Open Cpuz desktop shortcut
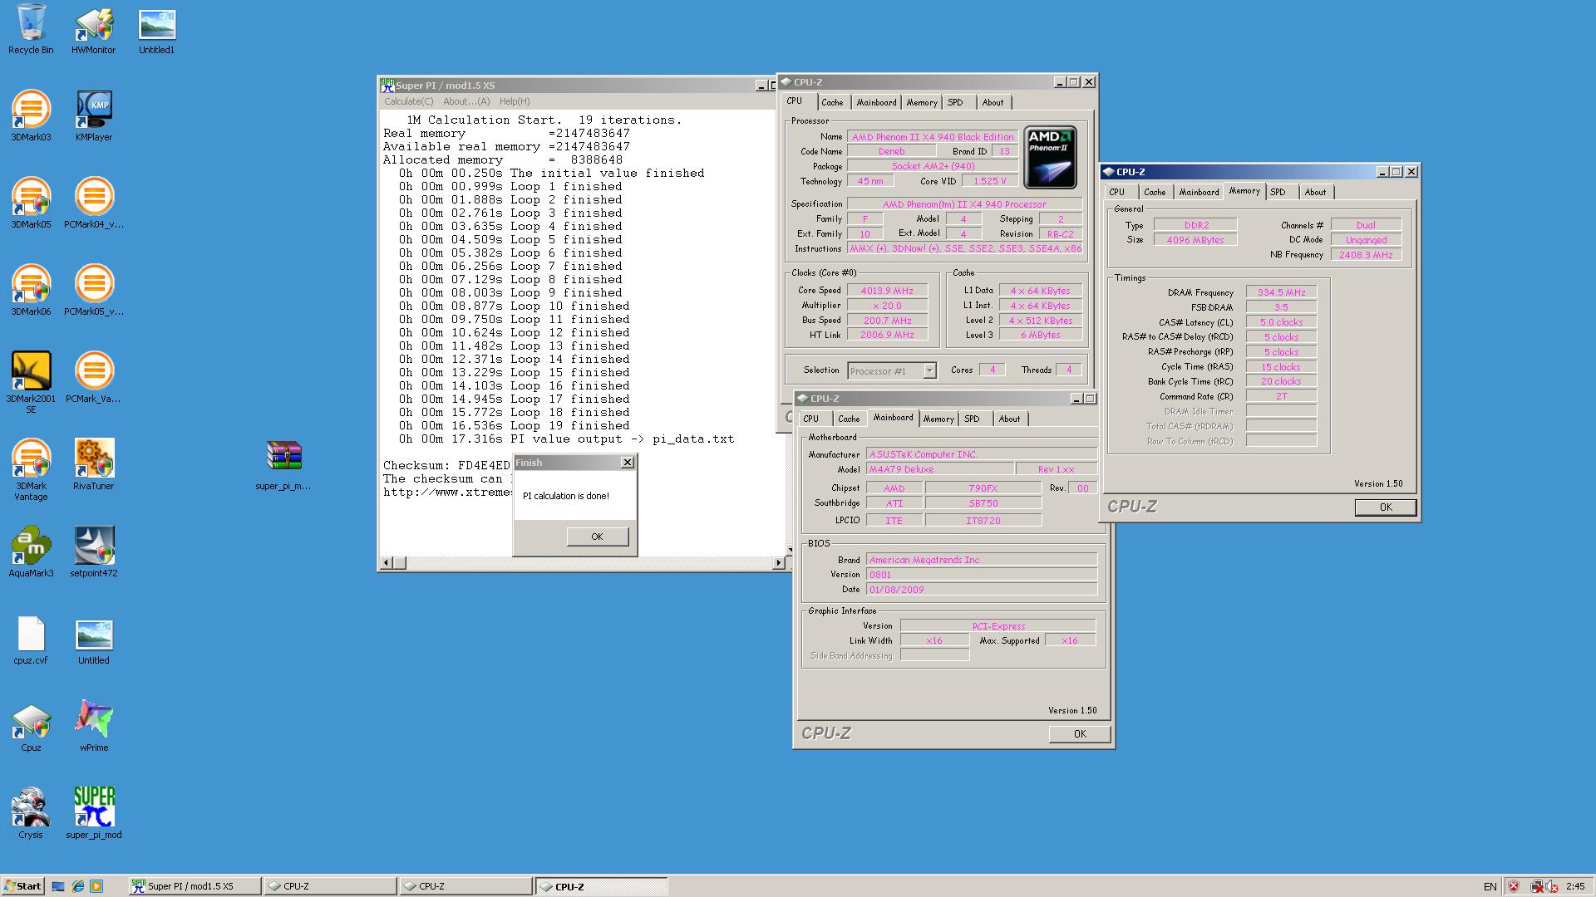Image resolution: width=1596 pixels, height=897 pixels. click(31, 727)
